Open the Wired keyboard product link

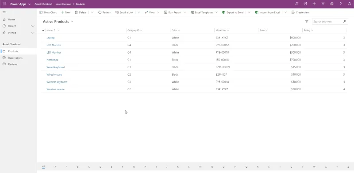[56, 67]
